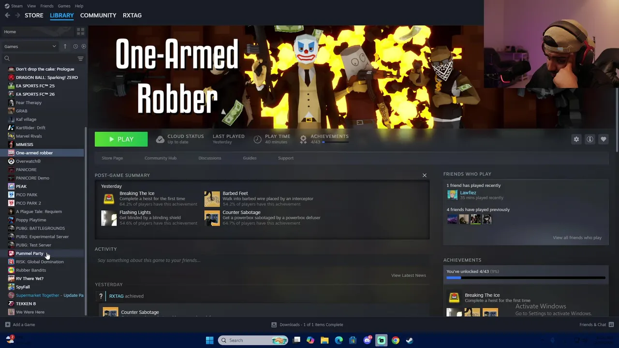Open the View menu
The height and width of the screenshot is (348, 619).
tap(31, 6)
